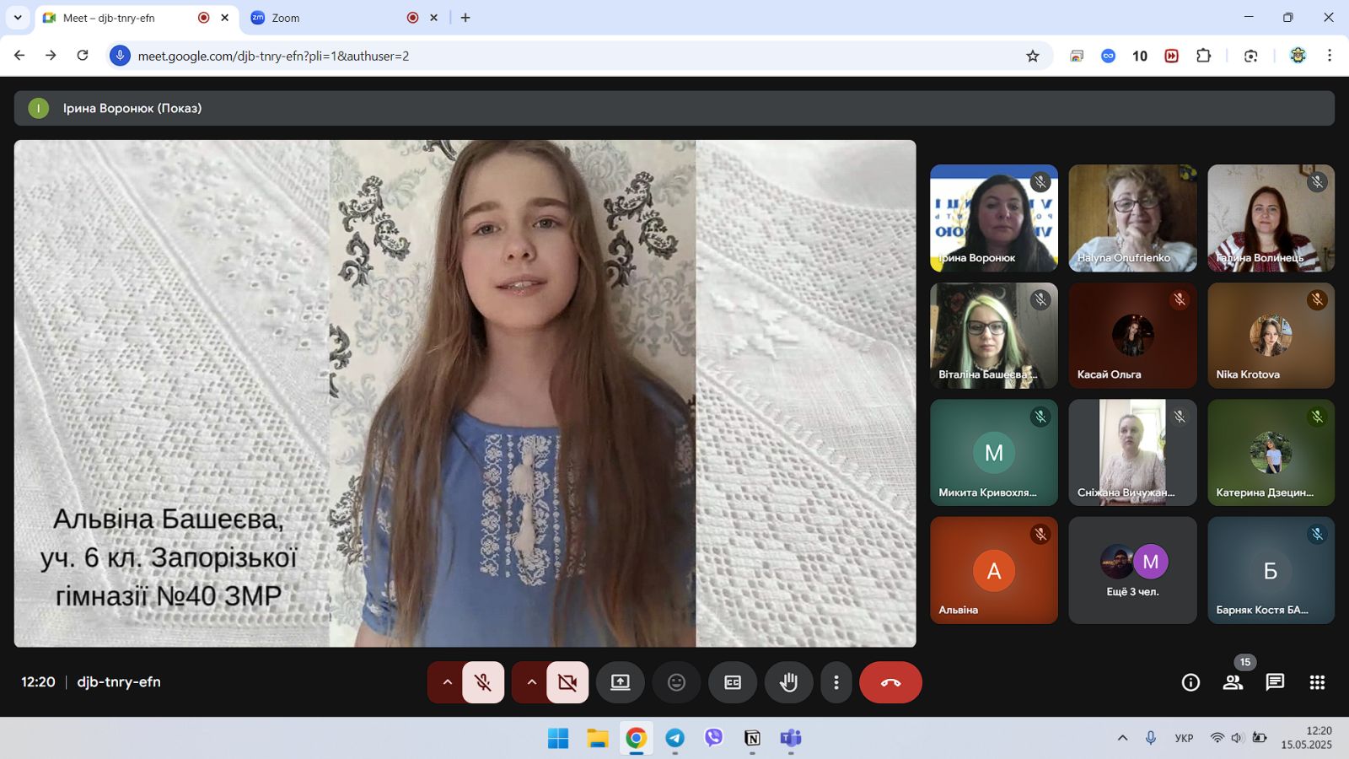Unmute the microphone
Viewport: 1349px width, 759px height.
point(483,682)
